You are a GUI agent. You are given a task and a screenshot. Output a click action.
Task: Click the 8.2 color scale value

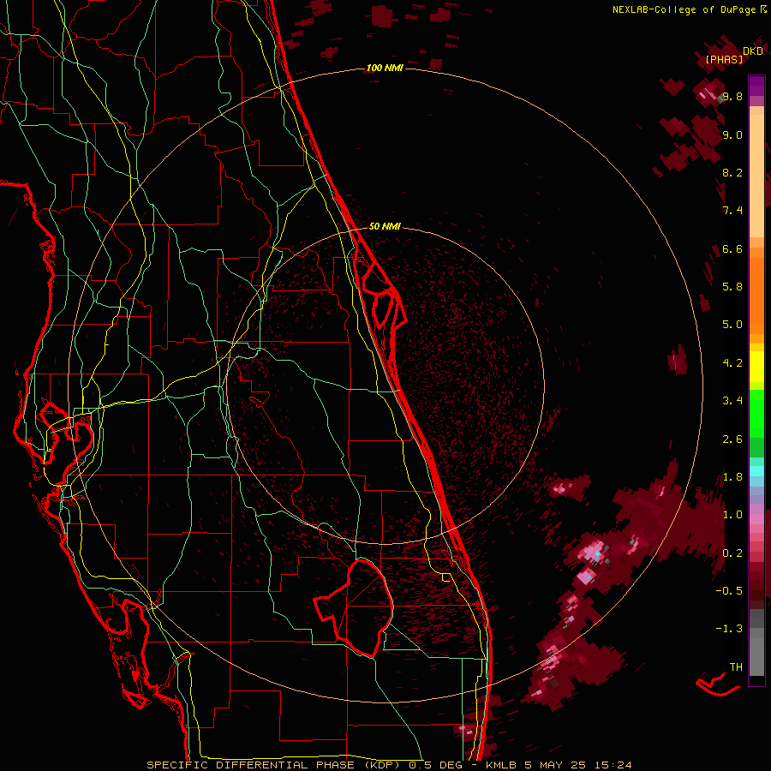click(732, 172)
